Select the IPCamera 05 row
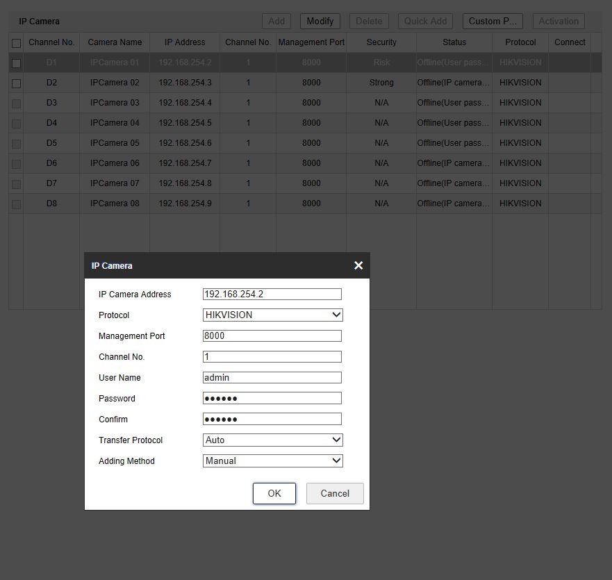 (x=115, y=143)
